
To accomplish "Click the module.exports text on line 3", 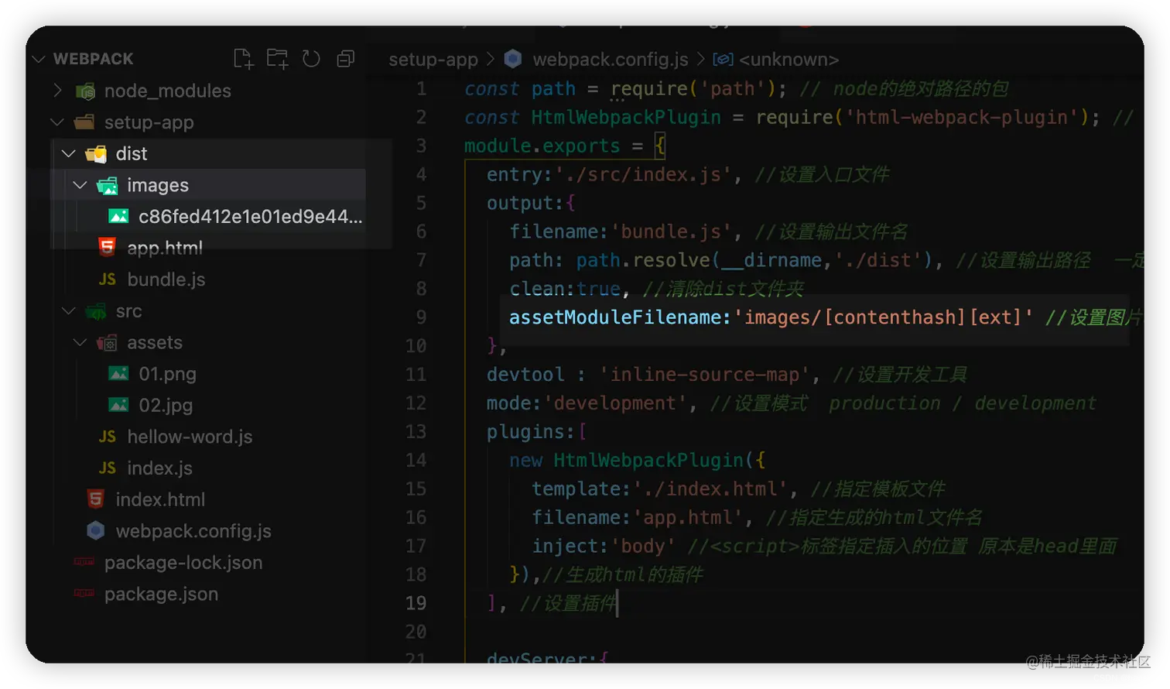I will click(x=542, y=146).
